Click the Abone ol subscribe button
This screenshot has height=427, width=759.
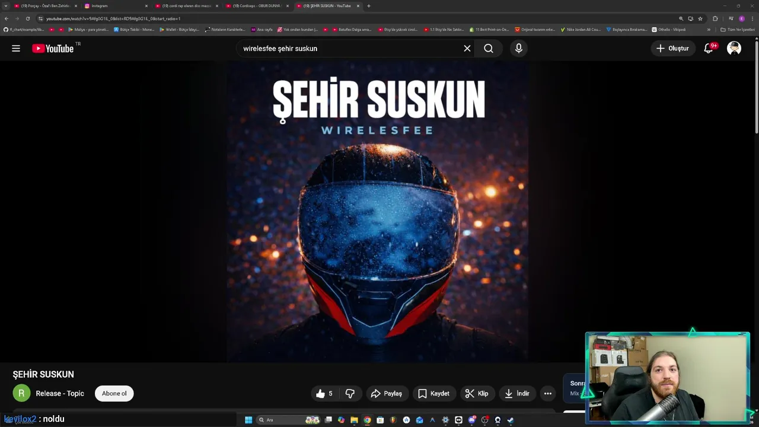114,393
